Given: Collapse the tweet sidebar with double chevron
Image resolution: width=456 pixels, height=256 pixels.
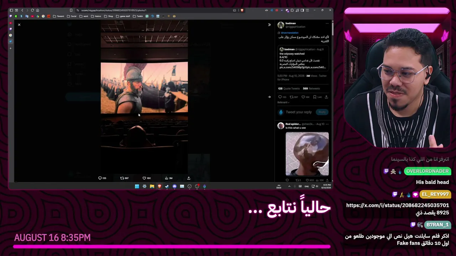Looking at the screenshot, I should click(269, 25).
